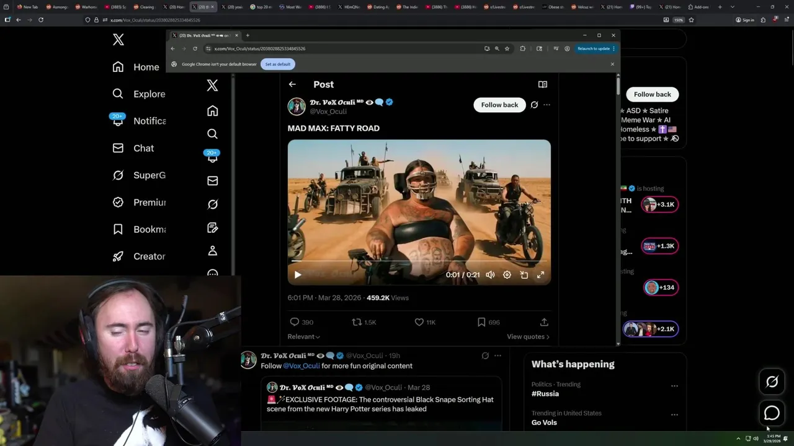This screenshot has width=794, height=446.
Task: Open floating chat bubble at bottom right
Action: [772, 413]
